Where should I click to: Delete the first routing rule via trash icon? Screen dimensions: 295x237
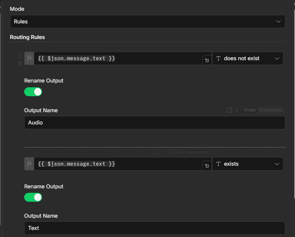[x=20, y=64]
